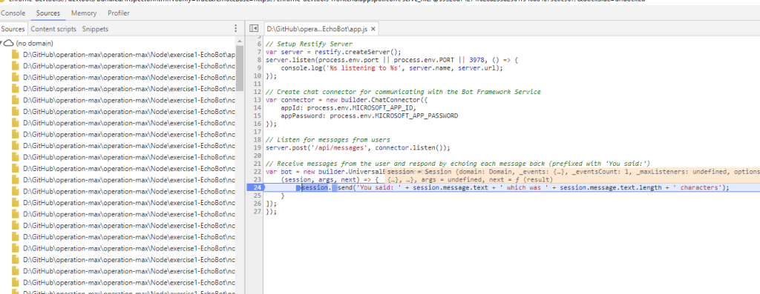The height and width of the screenshot is (294, 760).
Task: Switch to the Console panel tab
Action: click(13, 13)
